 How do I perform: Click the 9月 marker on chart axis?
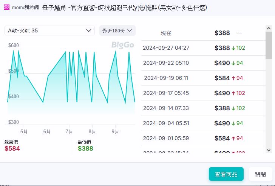coord(115,132)
